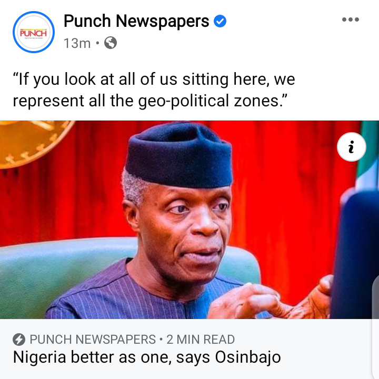This screenshot has height=379, width=379.
Task: Click the 13m post timestamp
Action: click(x=77, y=44)
